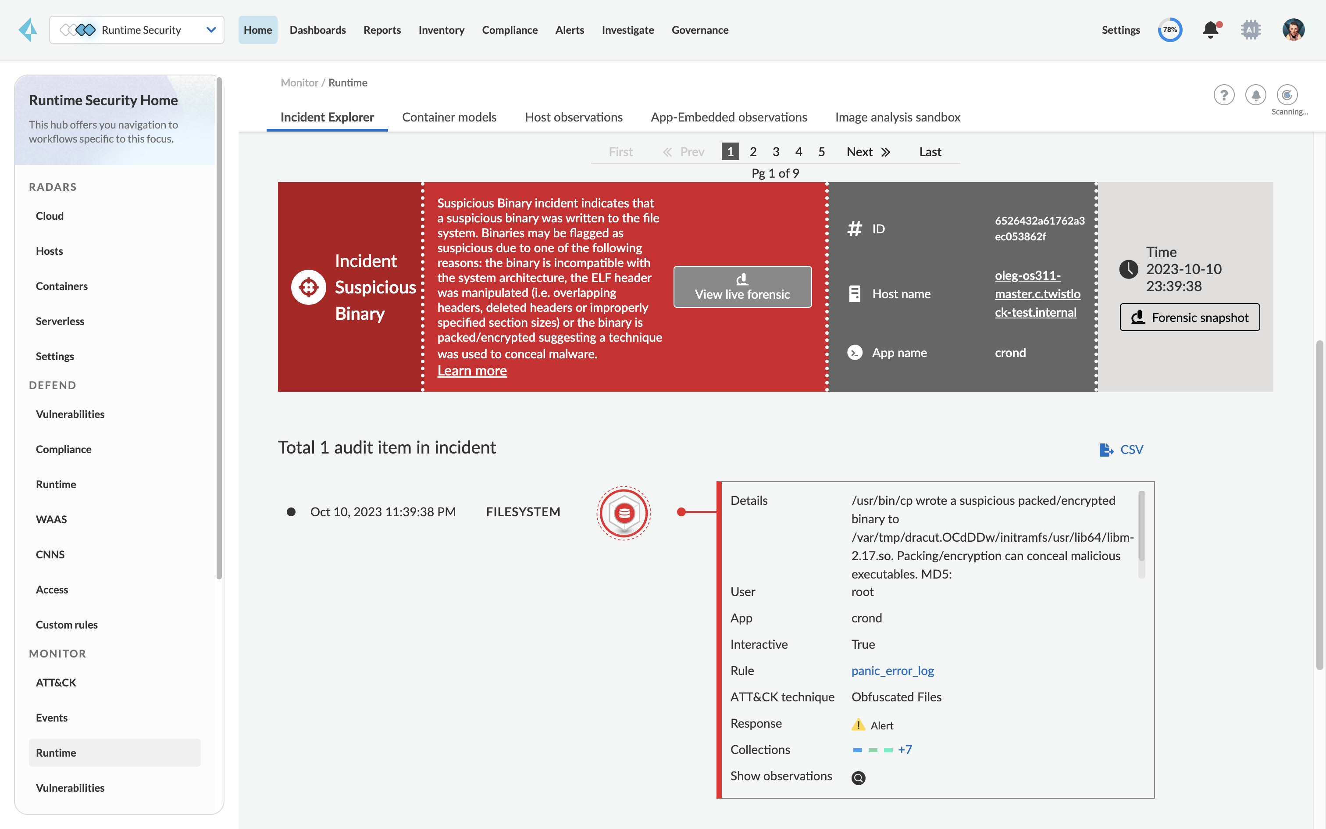Open WAAS in the Defend sidebar
1326x829 pixels.
51,519
